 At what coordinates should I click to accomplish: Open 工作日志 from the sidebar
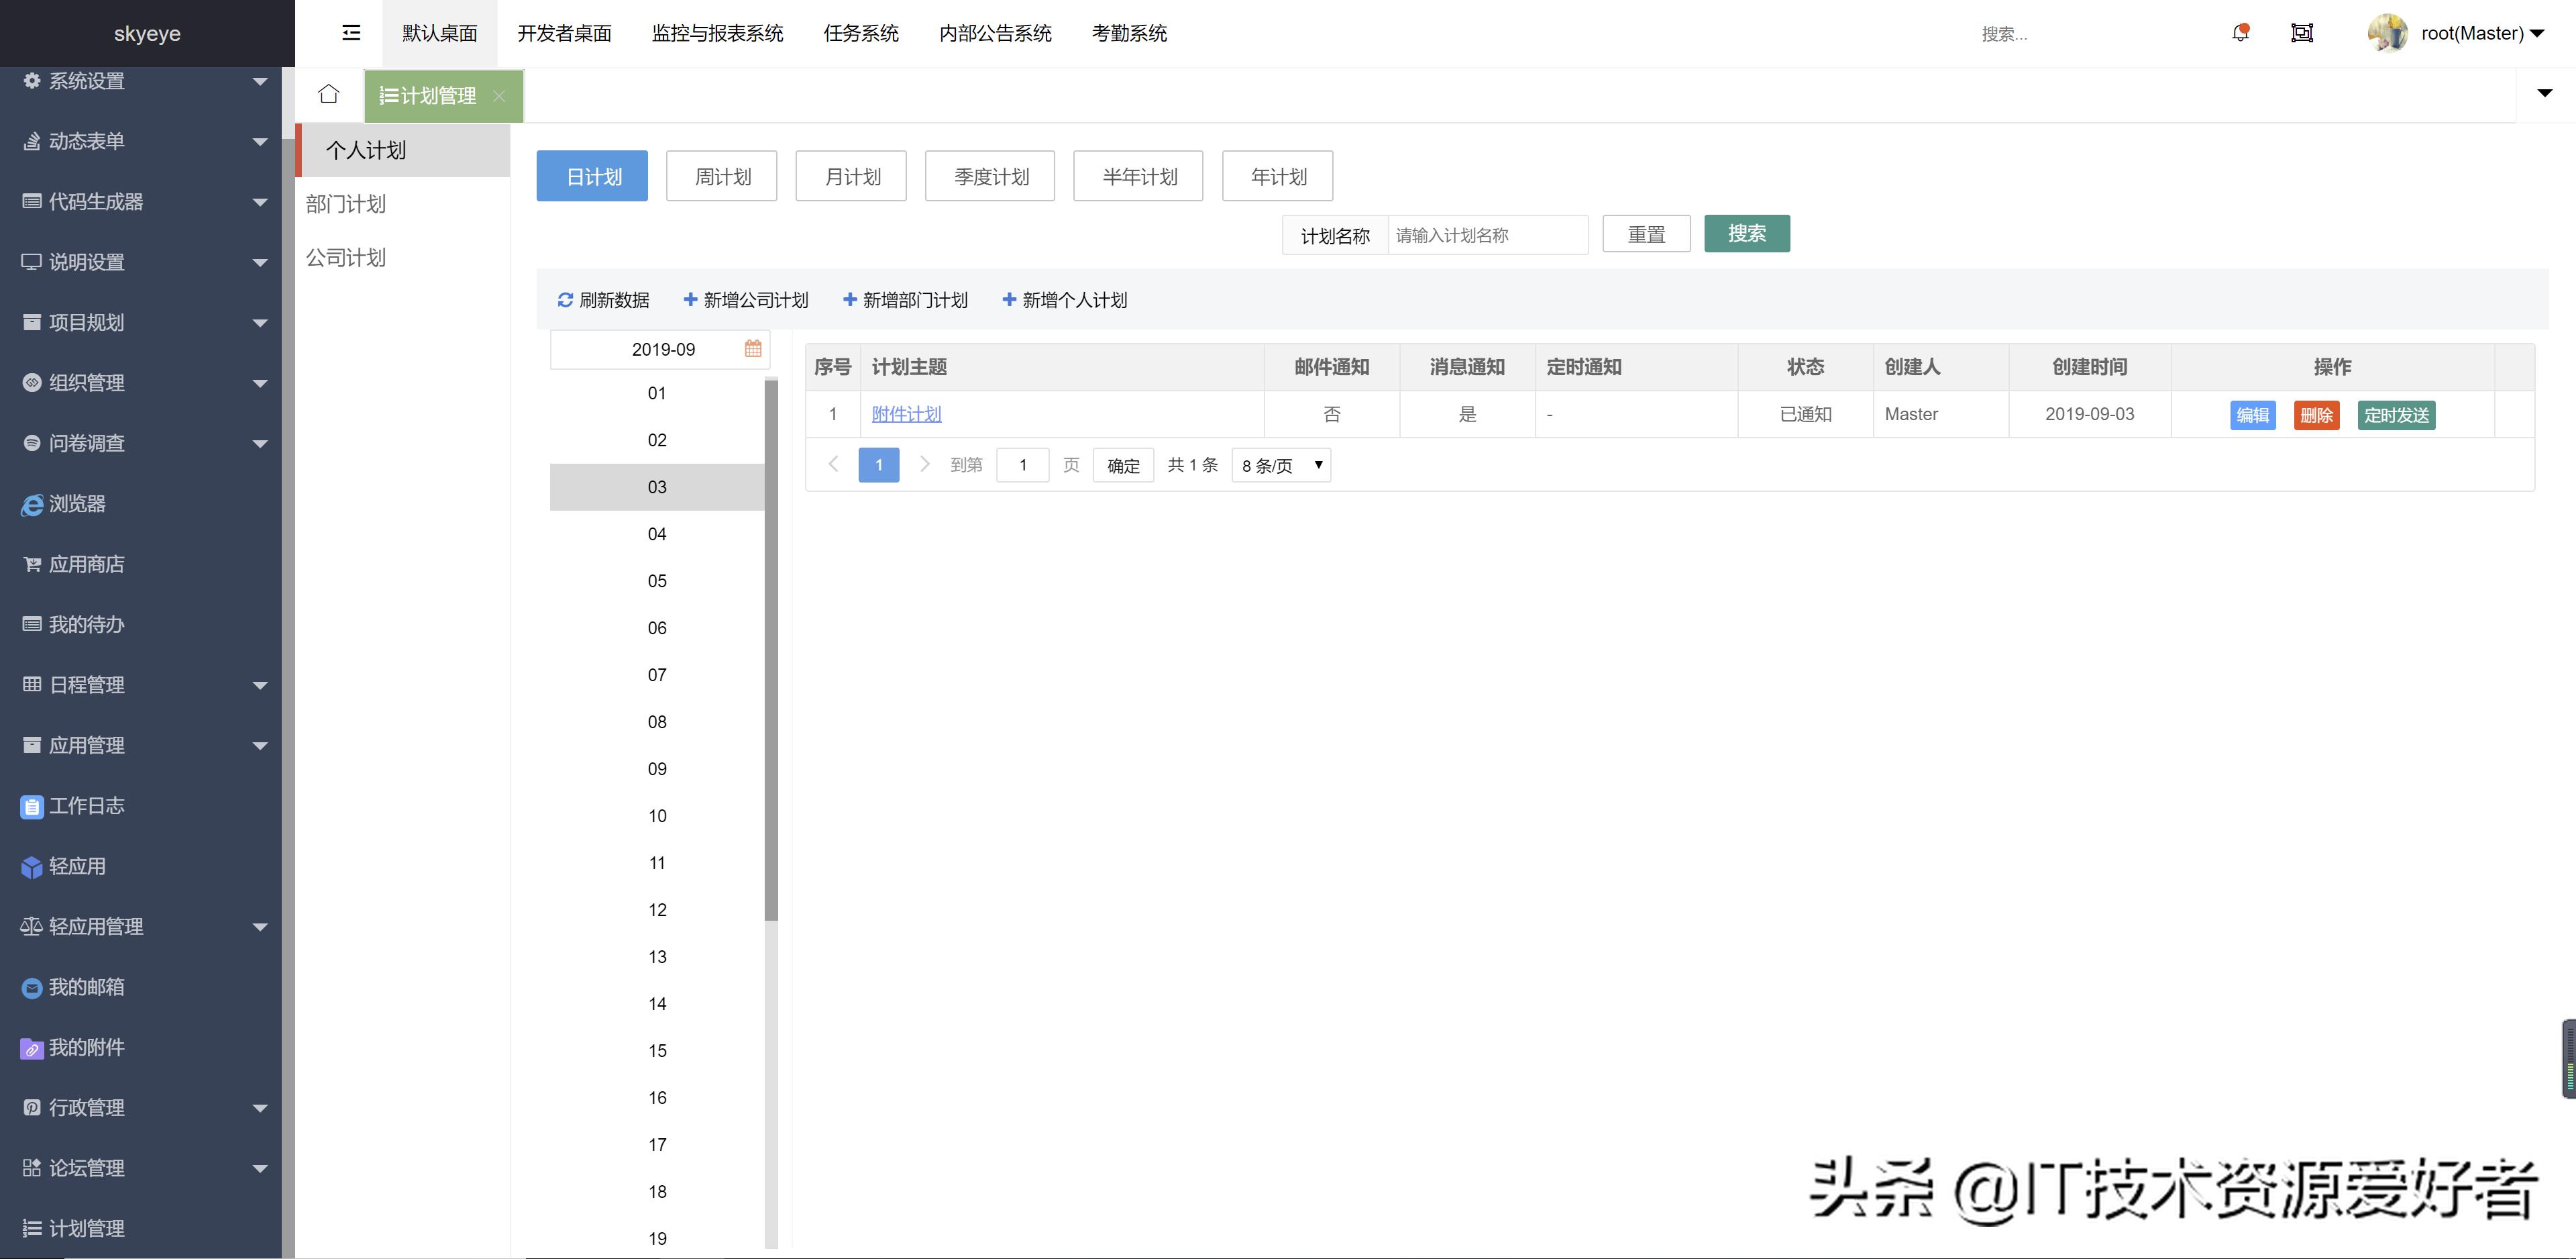(86, 805)
